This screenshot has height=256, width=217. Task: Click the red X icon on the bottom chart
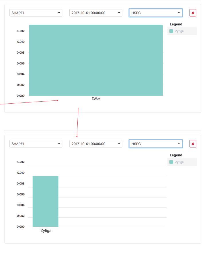193,143
